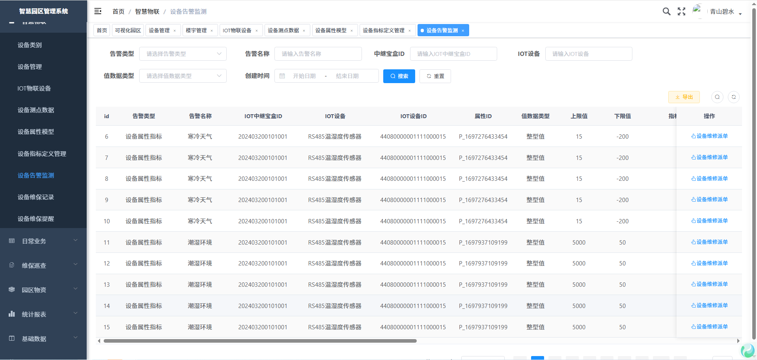Screen dimensions: 757x360
Task: Click the table refresh circular icon
Action: [x=733, y=97]
